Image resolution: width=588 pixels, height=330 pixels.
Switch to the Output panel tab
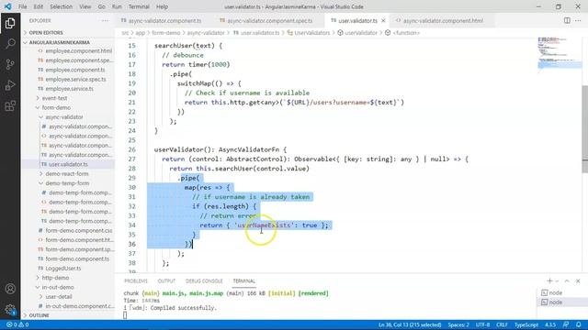click(x=166, y=281)
